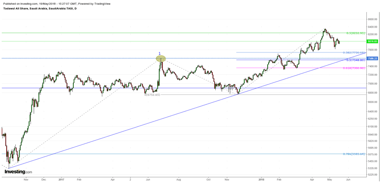Click the 2017 label on the time axis

[x=60, y=180]
